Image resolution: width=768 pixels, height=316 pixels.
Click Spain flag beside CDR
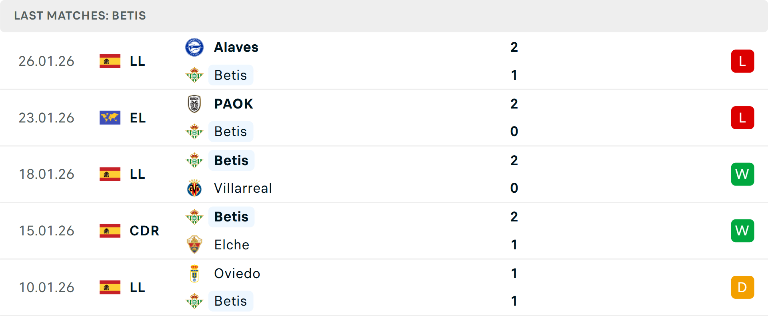tap(110, 231)
